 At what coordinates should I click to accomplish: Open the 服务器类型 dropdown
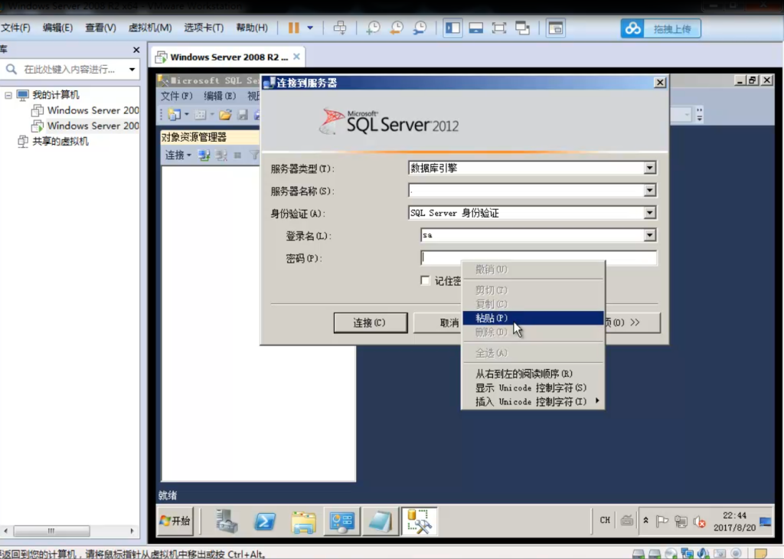649,168
